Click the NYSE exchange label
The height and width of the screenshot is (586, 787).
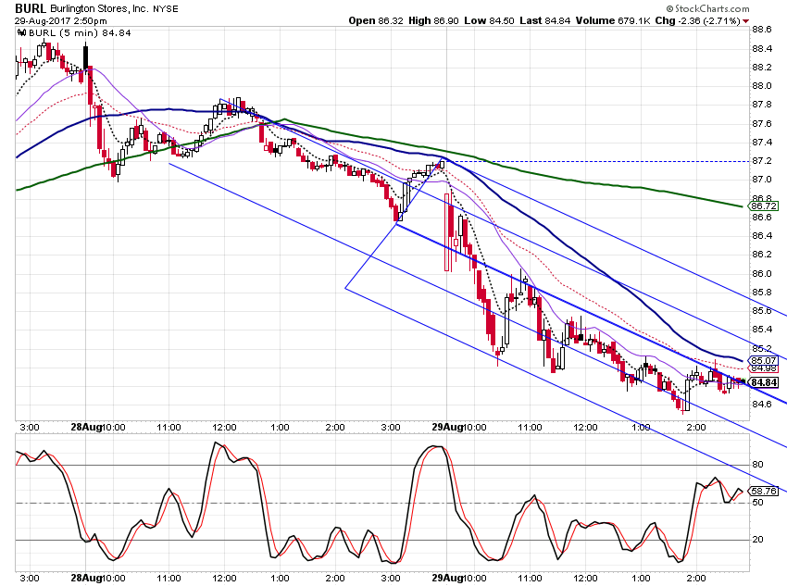(166, 9)
